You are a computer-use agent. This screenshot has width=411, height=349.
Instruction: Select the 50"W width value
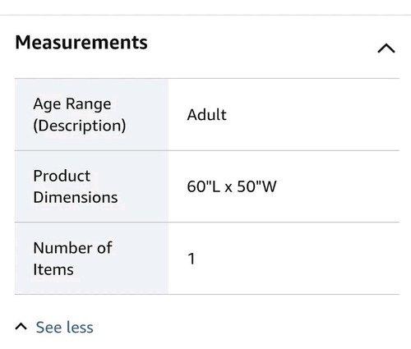point(256,186)
